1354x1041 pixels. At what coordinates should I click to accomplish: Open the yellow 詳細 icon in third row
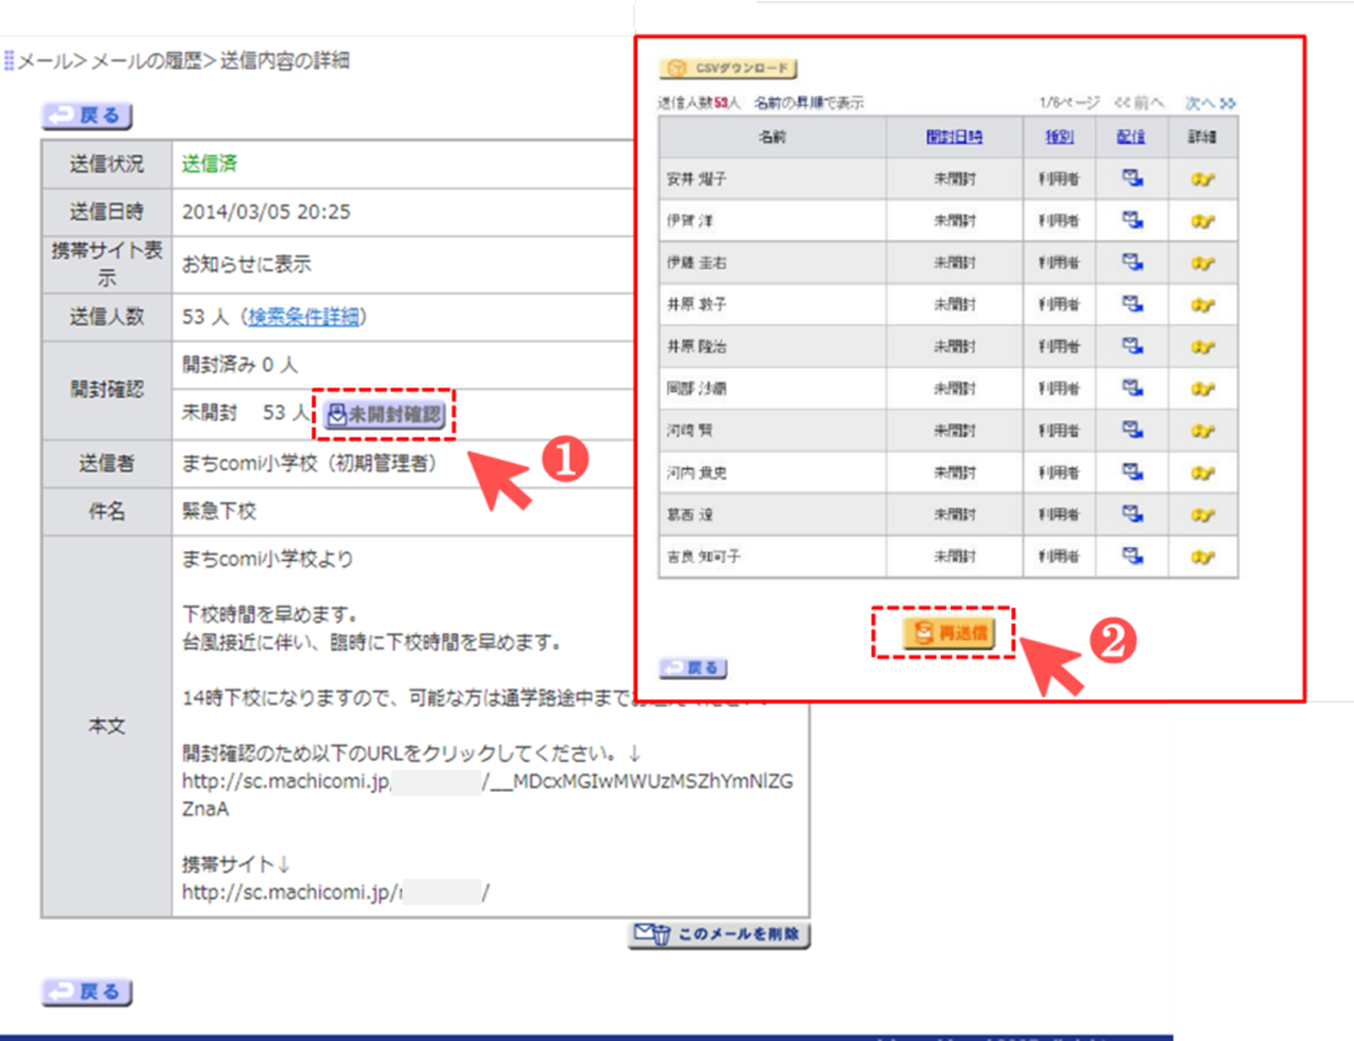pos(1202,263)
